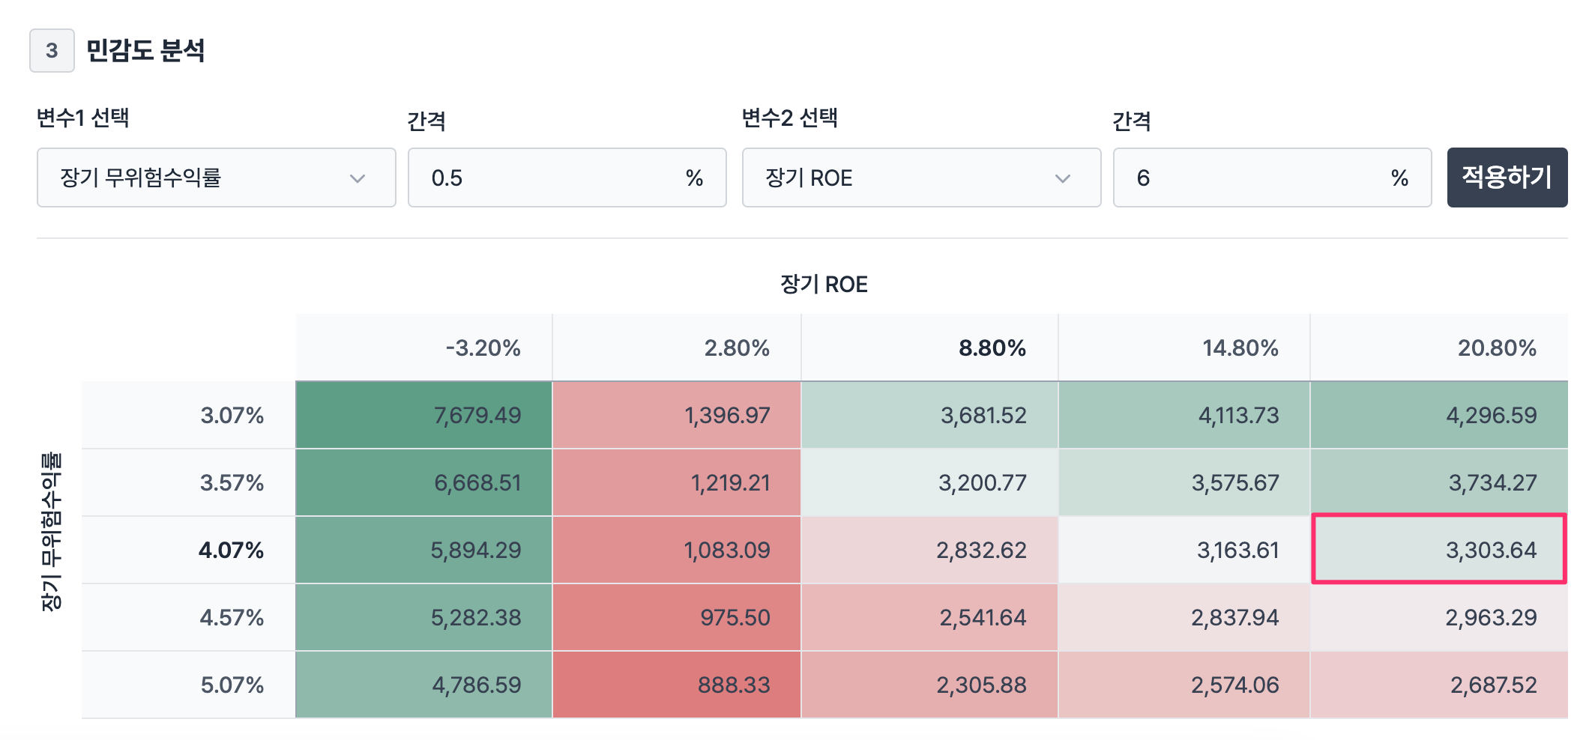Click the 3.07% row header
The width and height of the screenshot is (1592, 740).
[188, 415]
